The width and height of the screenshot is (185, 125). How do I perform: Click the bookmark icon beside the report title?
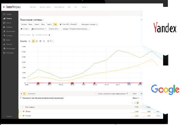[43, 20]
